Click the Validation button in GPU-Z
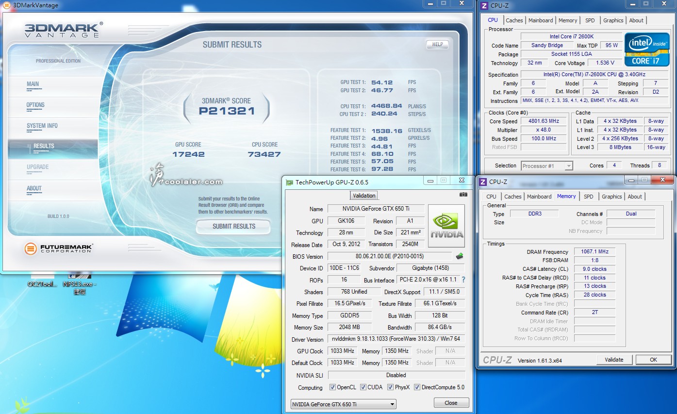Viewport: 677px width, 414px height. point(364,196)
